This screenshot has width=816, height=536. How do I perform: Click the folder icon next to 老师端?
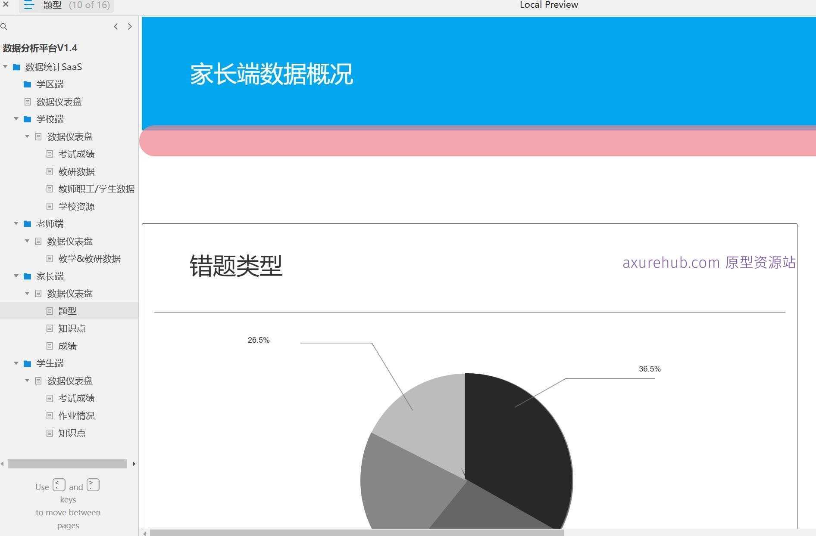tap(27, 223)
